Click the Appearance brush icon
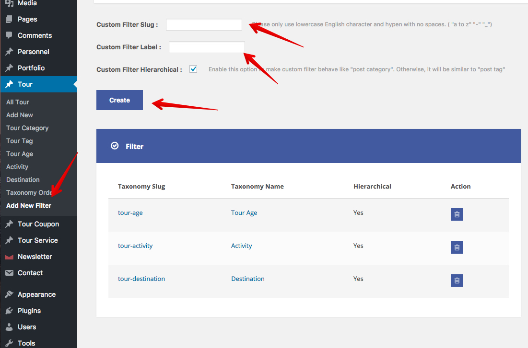This screenshot has width=528, height=348. (x=9, y=294)
